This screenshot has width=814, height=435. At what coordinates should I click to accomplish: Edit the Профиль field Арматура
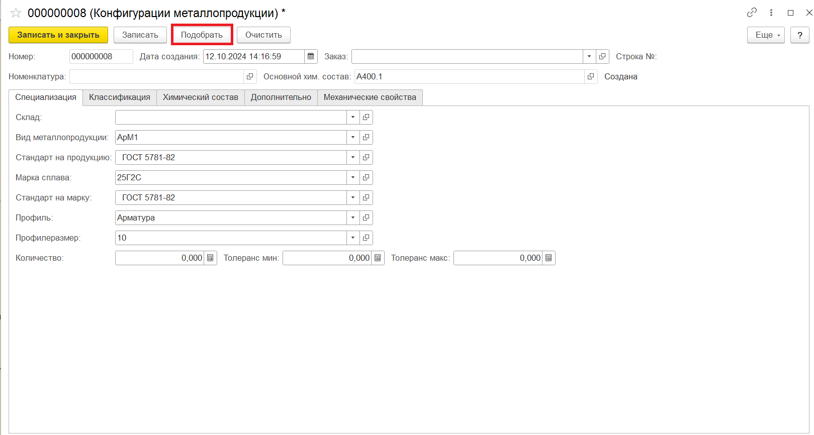tap(231, 217)
